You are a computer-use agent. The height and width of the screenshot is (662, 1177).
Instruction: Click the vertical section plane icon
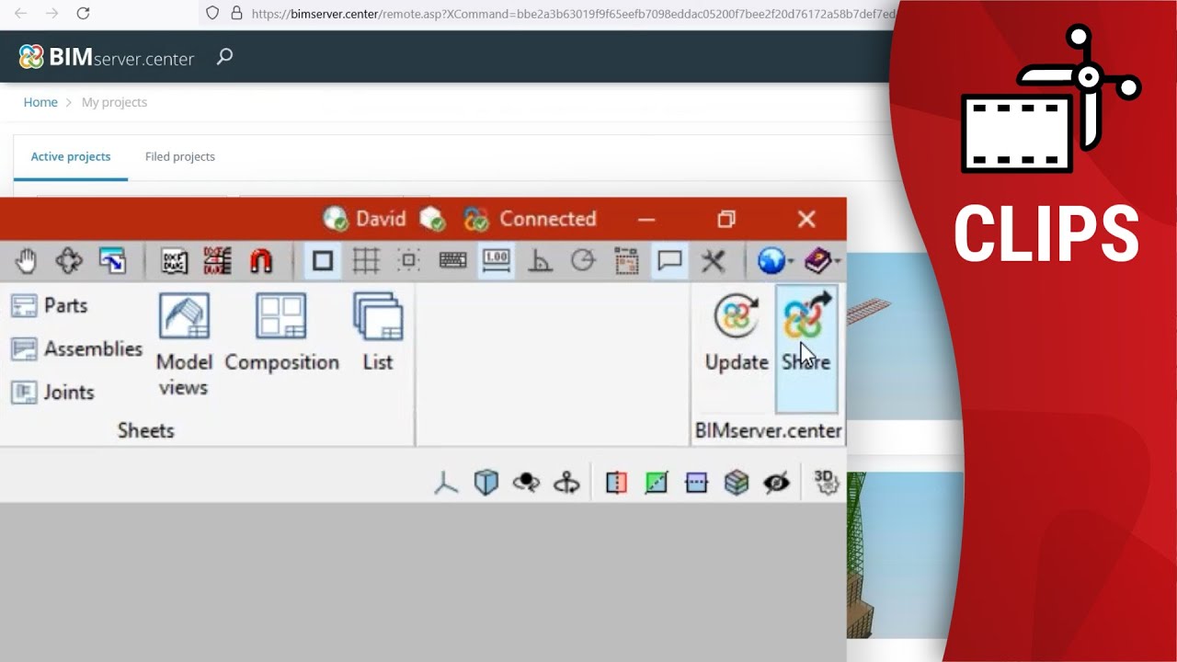click(616, 483)
